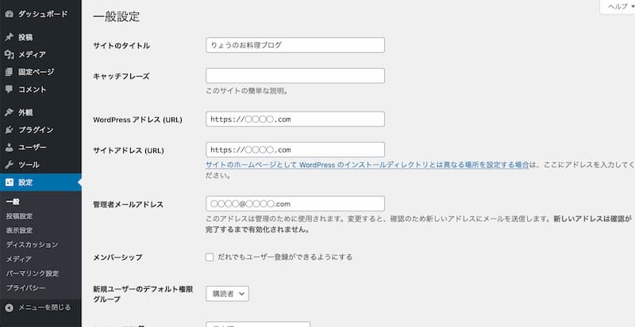Screen dimensions: 635x327
Task: Click the 管理者メールアドレス field
Action: tap(295, 203)
